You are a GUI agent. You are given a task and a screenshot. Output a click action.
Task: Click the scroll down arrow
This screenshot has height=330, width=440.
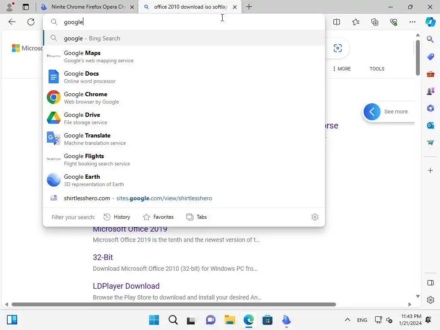418,296
